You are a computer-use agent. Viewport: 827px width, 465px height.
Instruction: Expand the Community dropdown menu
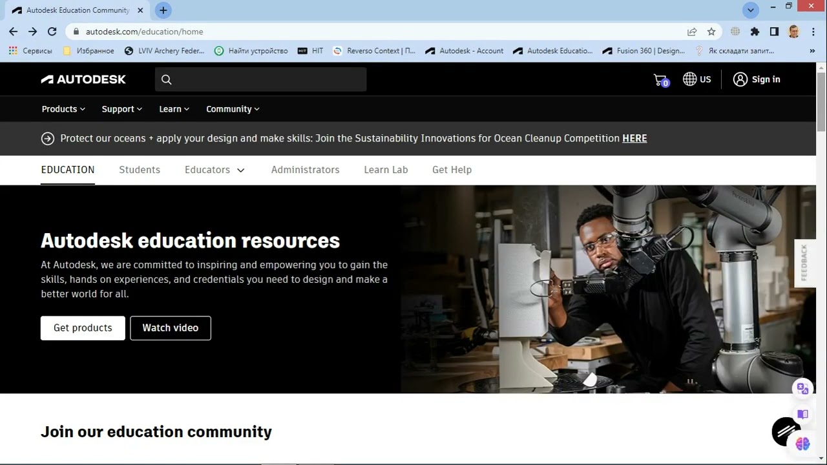233,109
